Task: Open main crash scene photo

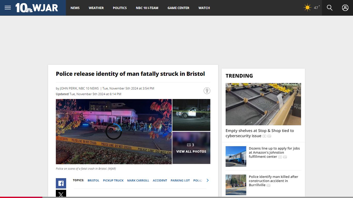Action: click(x=114, y=131)
